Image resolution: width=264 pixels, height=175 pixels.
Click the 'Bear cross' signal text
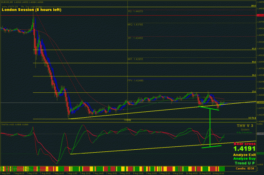click(x=245, y=144)
